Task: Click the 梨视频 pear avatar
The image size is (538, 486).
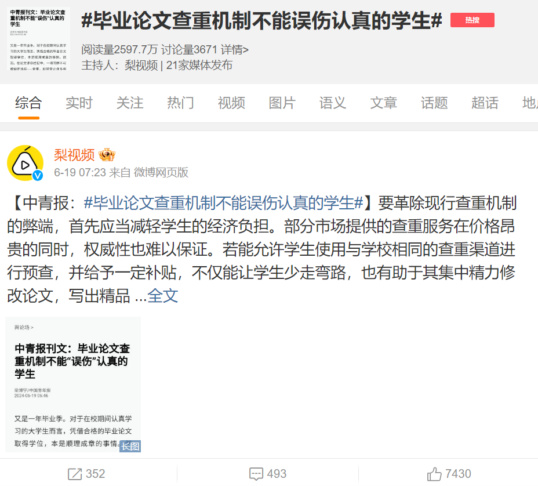Action: click(26, 163)
